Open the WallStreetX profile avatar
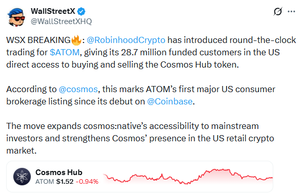Image resolution: width=302 pixels, height=194 pixels. (x=16, y=17)
